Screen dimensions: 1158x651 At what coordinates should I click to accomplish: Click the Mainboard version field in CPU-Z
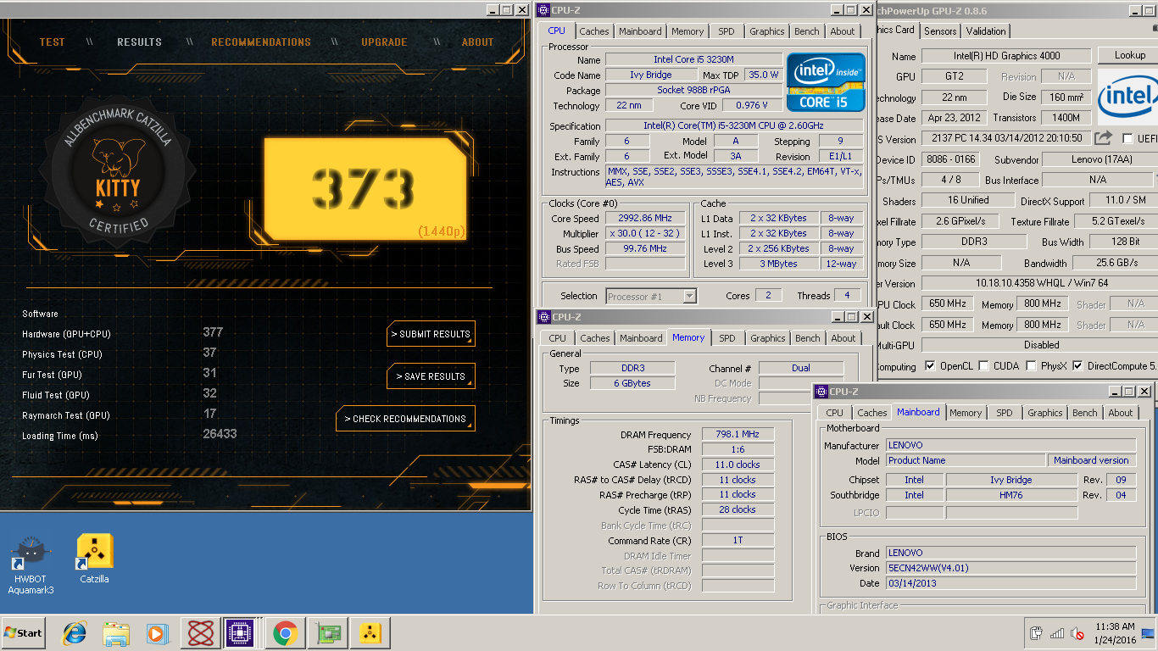[1093, 460]
